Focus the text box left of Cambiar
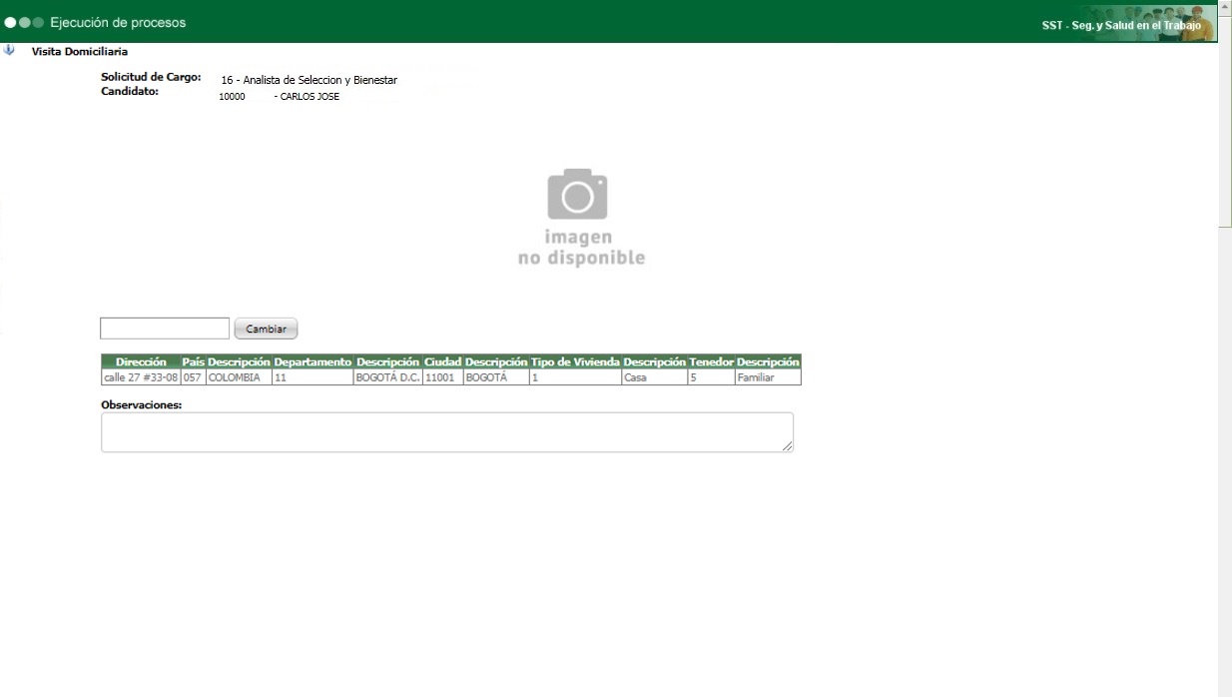 [165, 329]
